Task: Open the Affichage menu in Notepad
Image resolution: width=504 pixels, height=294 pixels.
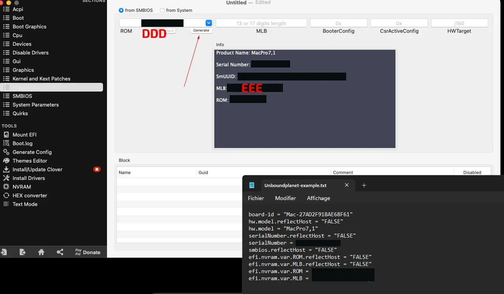Action: [318, 198]
